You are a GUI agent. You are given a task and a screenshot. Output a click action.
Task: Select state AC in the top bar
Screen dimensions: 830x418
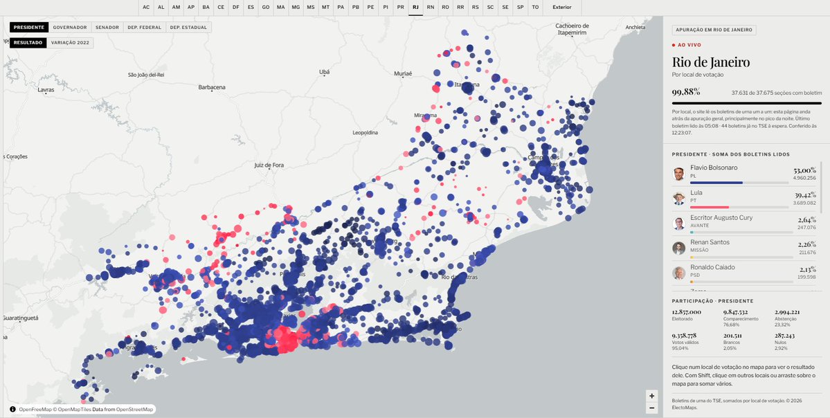click(x=146, y=8)
